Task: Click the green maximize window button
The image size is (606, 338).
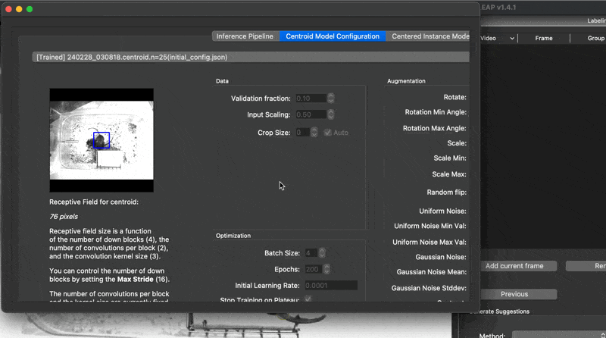Action: 30,9
